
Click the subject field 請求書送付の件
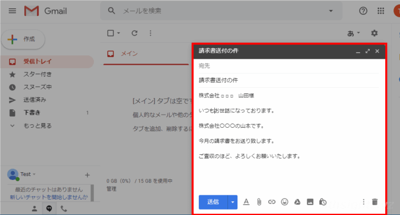(x=289, y=80)
